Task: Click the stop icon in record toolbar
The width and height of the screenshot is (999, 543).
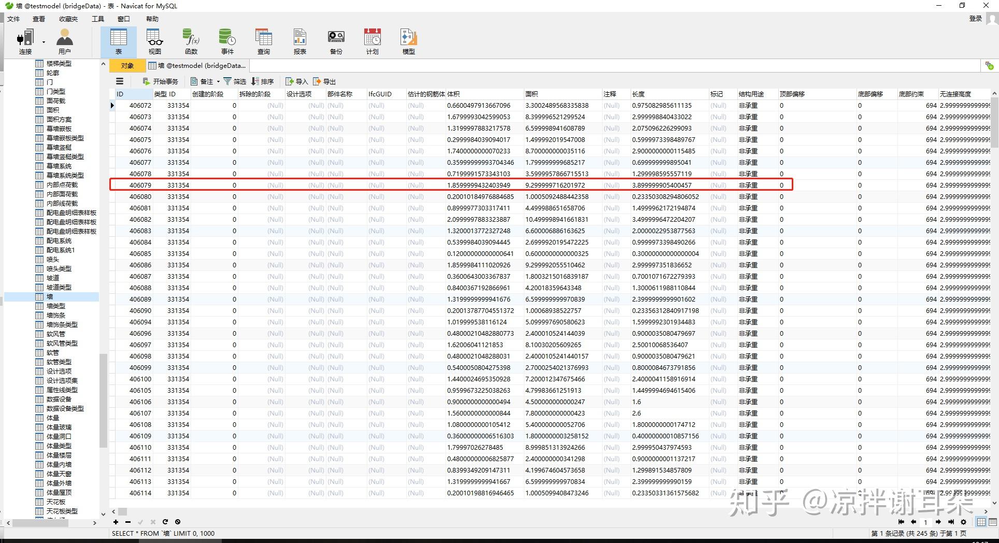Action: pyautogui.click(x=178, y=522)
